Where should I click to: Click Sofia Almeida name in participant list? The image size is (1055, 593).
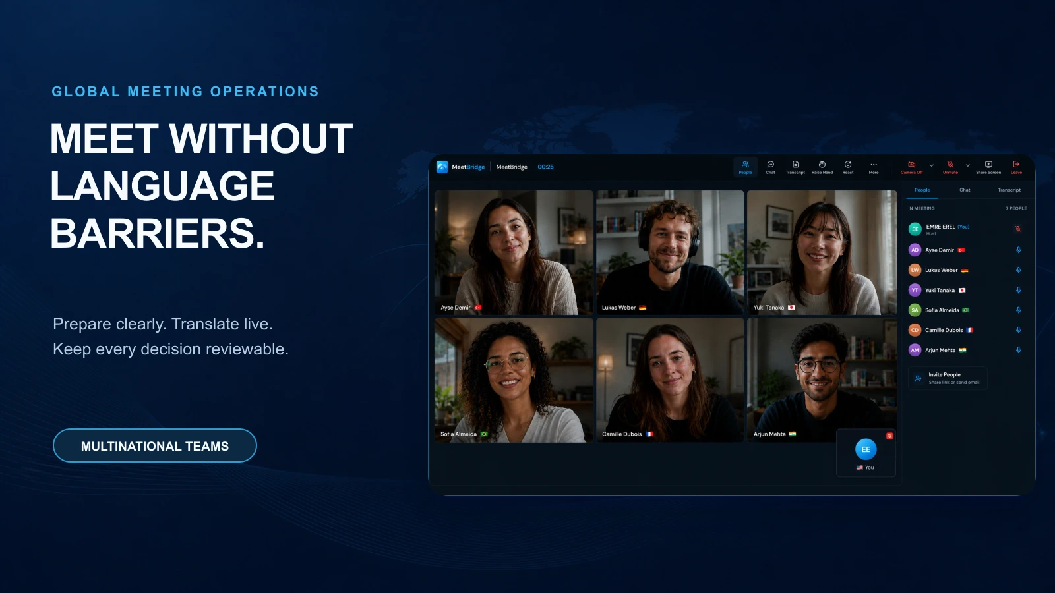pyautogui.click(x=942, y=310)
